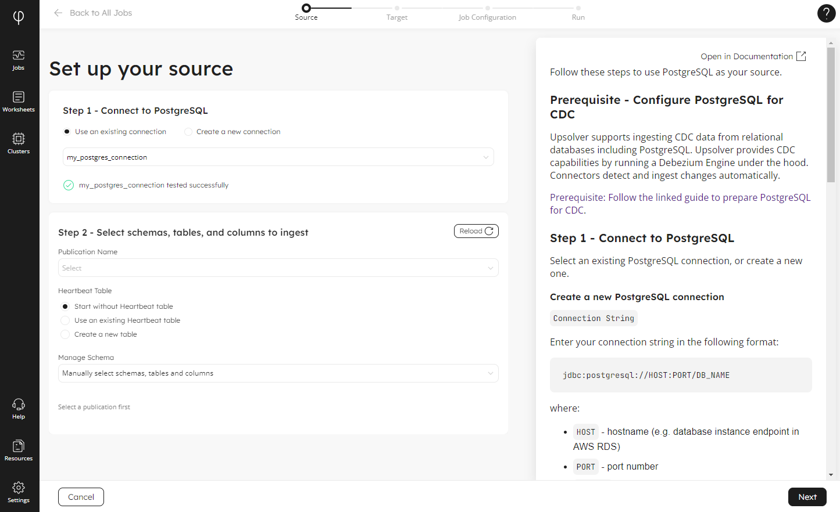Image resolution: width=840 pixels, height=512 pixels.
Task: Open Worksheets from the sidebar
Action: [x=19, y=102]
